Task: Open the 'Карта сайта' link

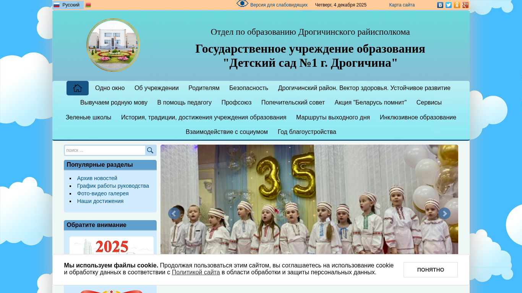Action: pyautogui.click(x=402, y=5)
